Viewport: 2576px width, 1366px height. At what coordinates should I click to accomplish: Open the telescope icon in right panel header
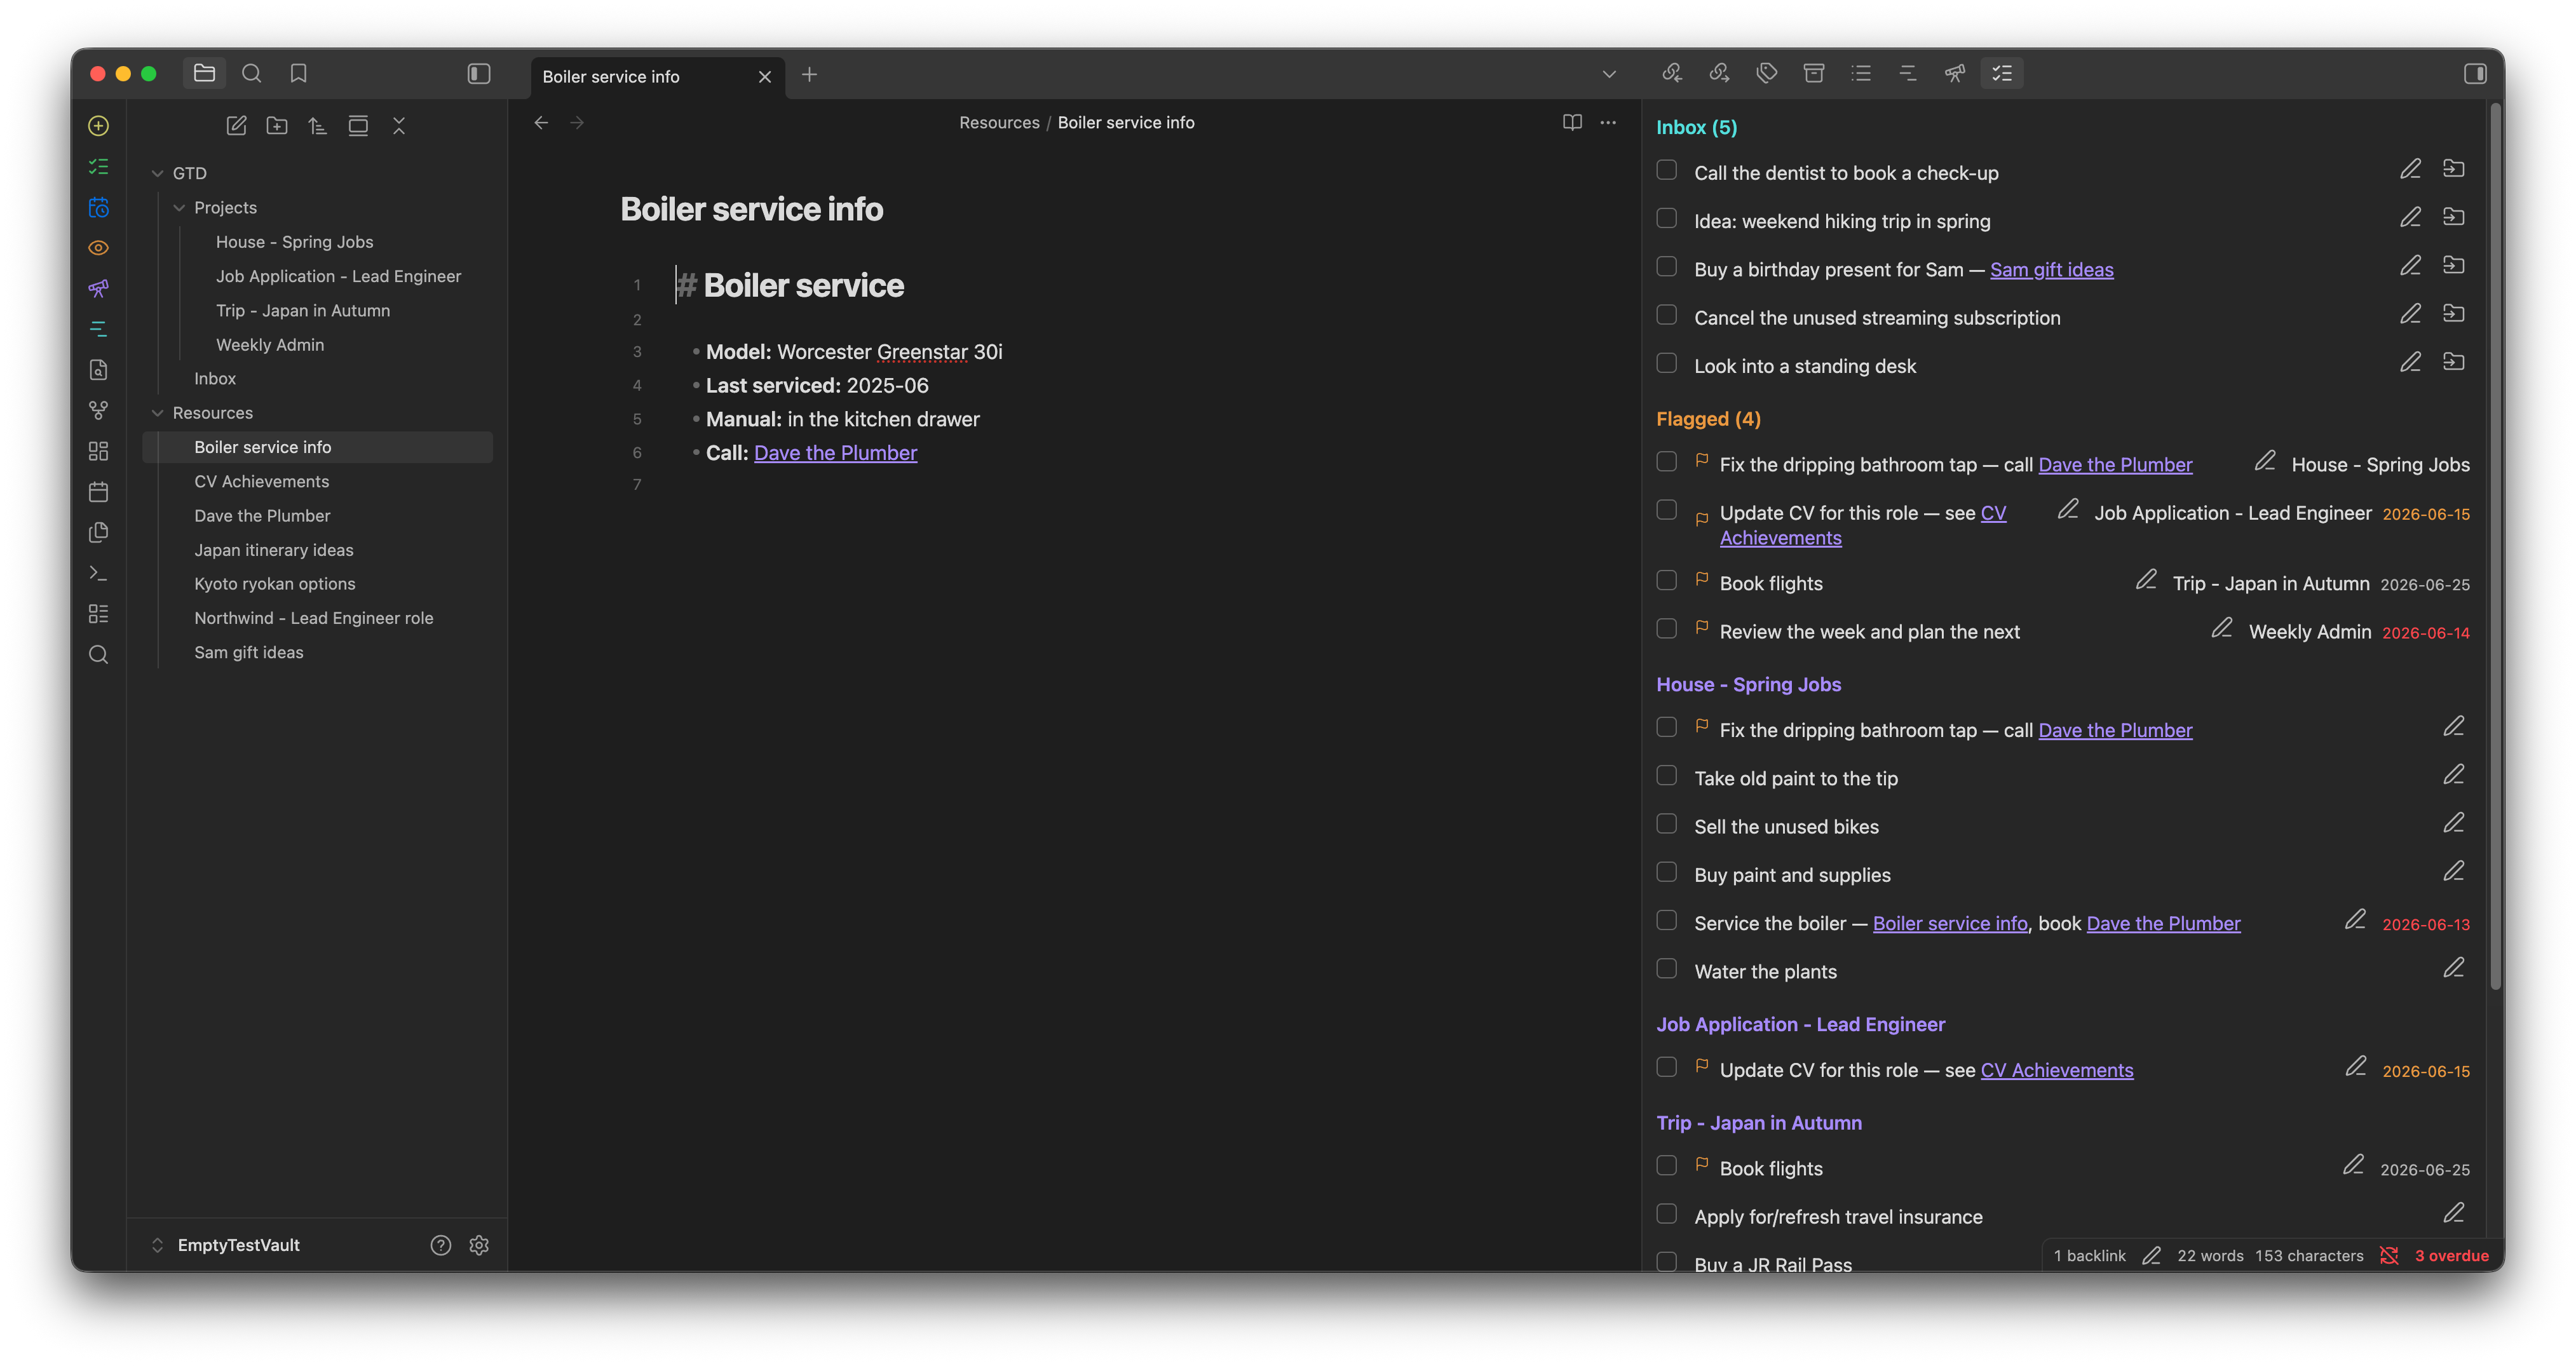[x=1955, y=73]
